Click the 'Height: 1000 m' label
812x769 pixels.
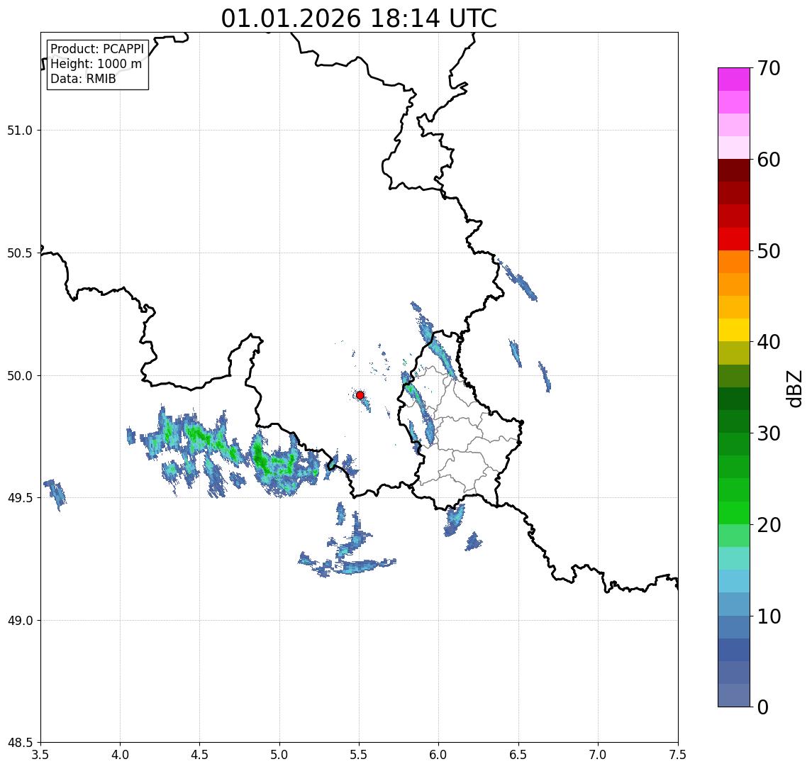(x=96, y=64)
